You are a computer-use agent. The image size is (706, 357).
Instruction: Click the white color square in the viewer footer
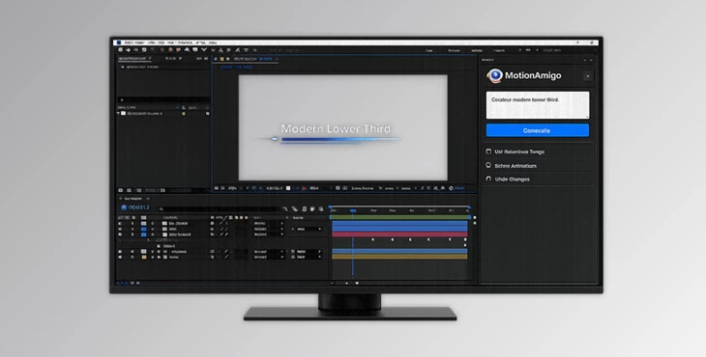[288, 188]
